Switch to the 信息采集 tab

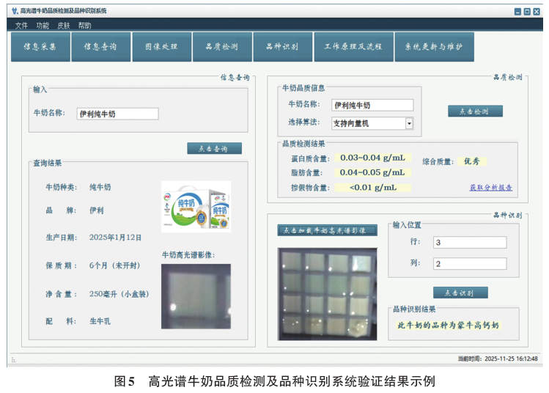(x=40, y=47)
